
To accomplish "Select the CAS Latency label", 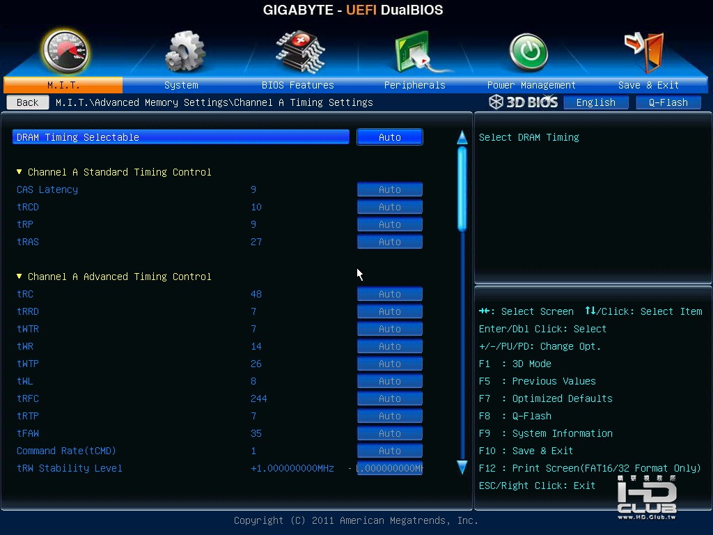I will (x=47, y=189).
